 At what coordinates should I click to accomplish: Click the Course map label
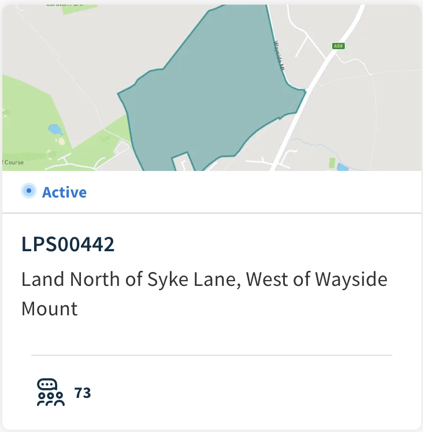point(13,162)
